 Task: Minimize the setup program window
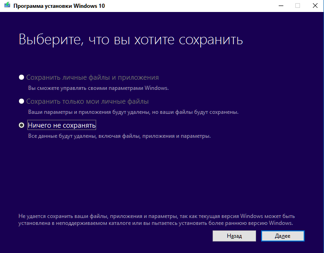tap(281, 6)
